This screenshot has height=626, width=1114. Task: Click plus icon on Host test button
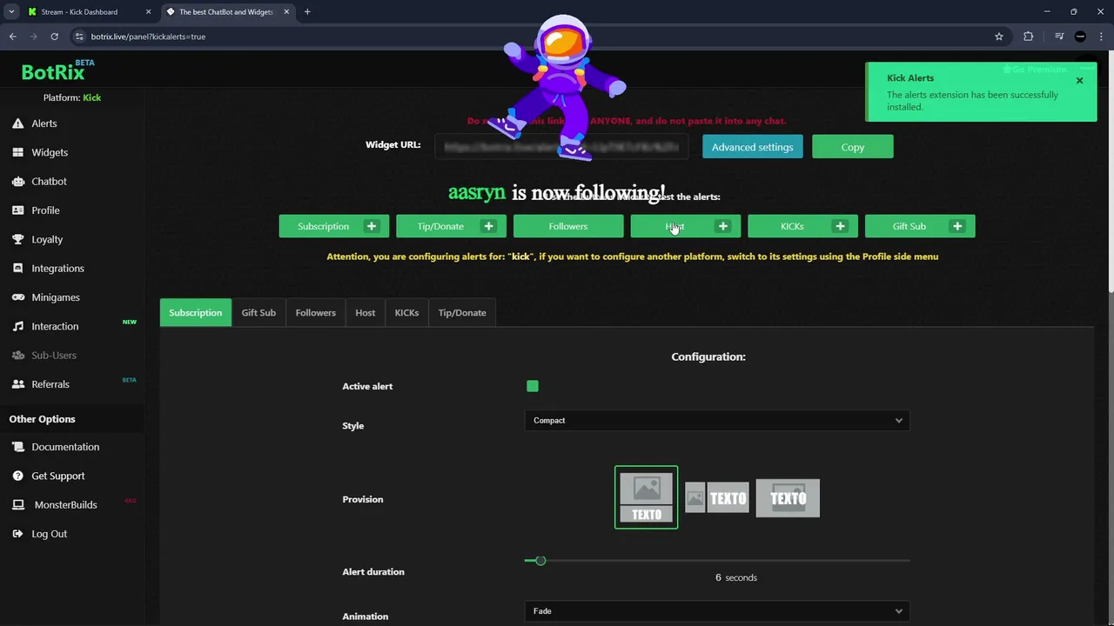click(x=722, y=226)
